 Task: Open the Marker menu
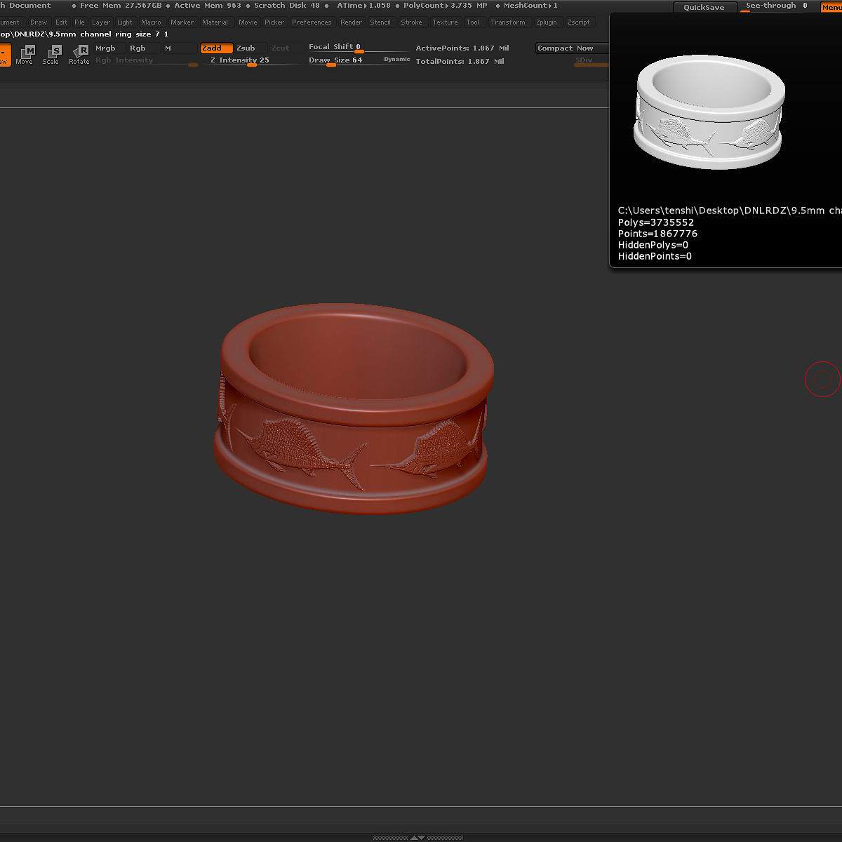point(182,22)
